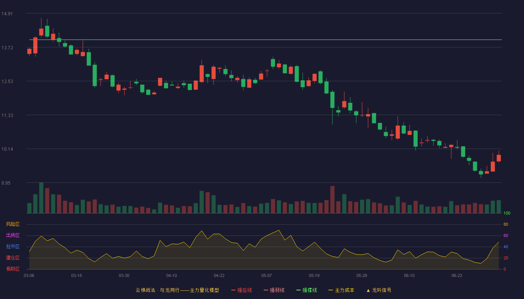Click the last red candlestick on the right
524x299 pixels.
tap(499, 158)
